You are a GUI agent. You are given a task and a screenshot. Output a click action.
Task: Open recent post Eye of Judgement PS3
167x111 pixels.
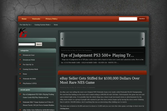pyautogui.click(x=38, y=96)
